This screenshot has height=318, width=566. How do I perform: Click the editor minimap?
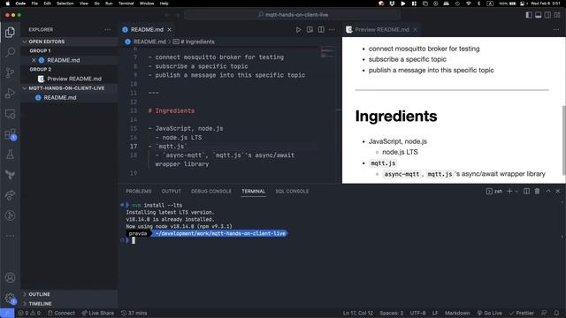pos(328,53)
